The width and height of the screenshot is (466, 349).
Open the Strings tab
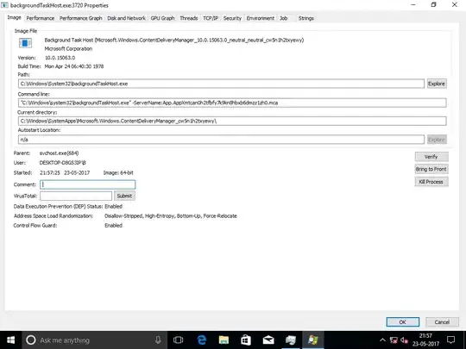pyautogui.click(x=306, y=18)
